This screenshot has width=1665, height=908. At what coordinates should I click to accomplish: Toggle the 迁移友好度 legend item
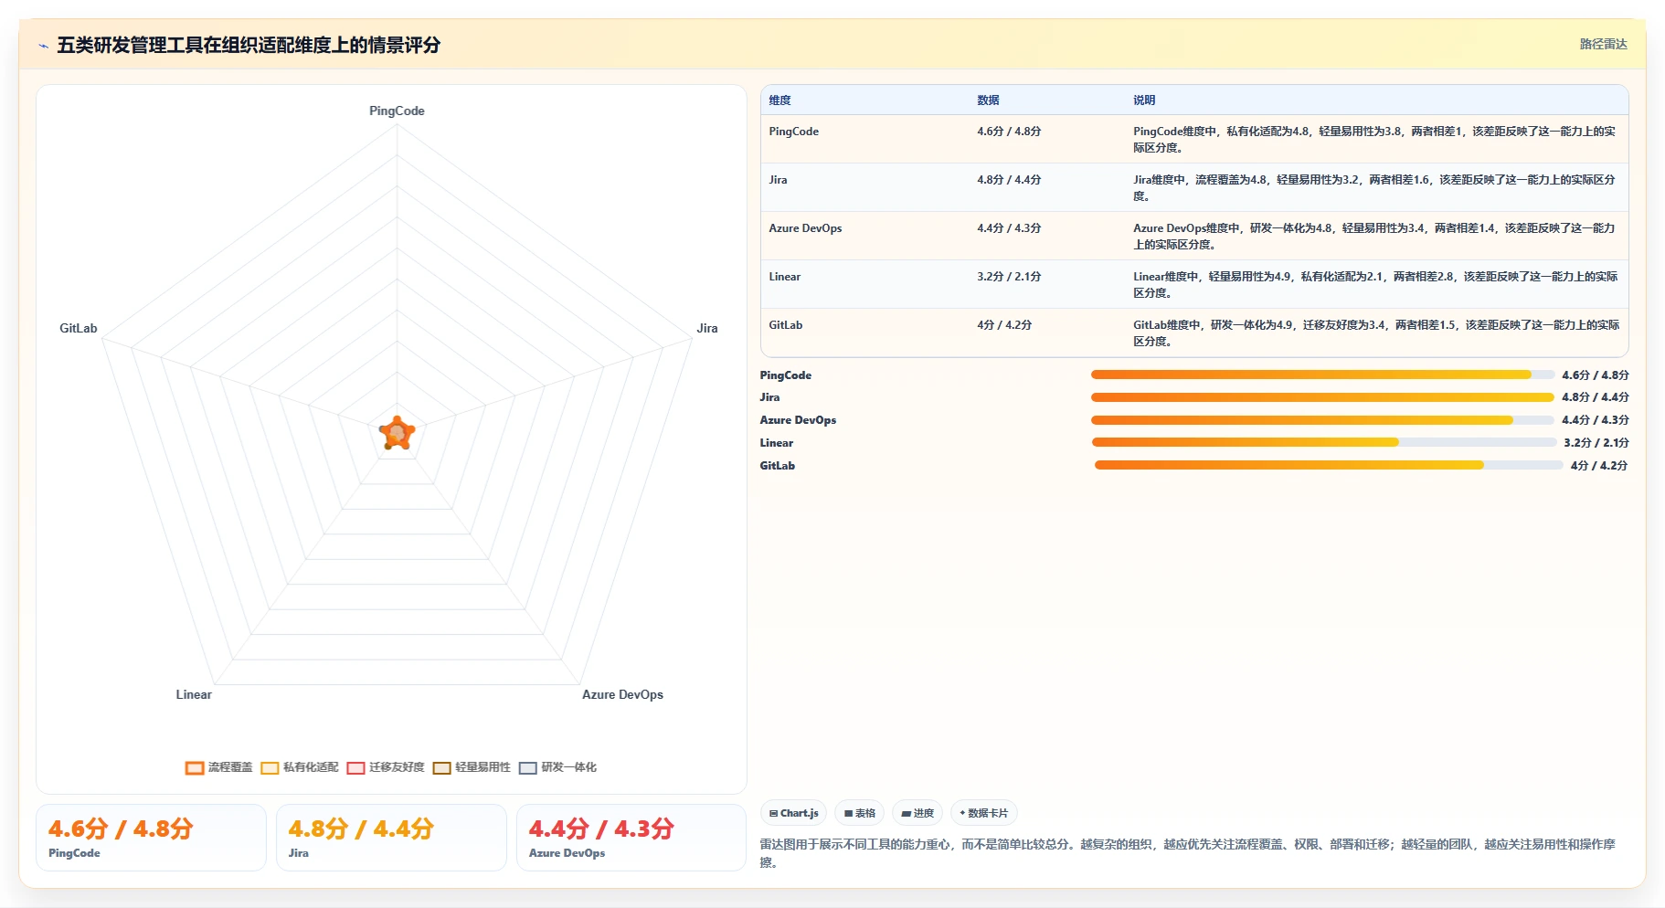click(386, 767)
